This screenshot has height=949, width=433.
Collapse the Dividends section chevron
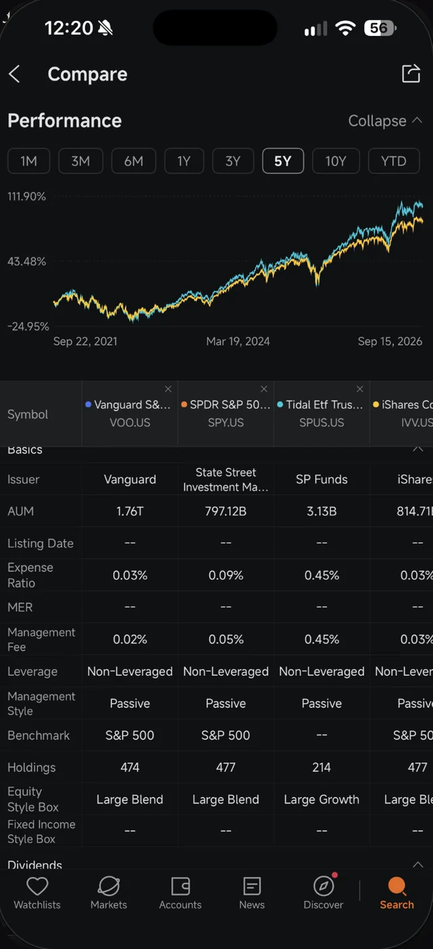417,864
